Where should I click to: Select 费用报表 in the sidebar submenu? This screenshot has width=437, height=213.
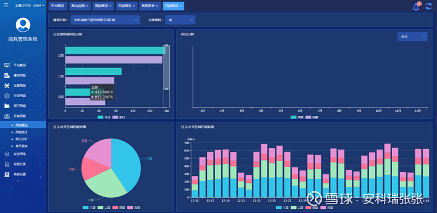(21, 146)
